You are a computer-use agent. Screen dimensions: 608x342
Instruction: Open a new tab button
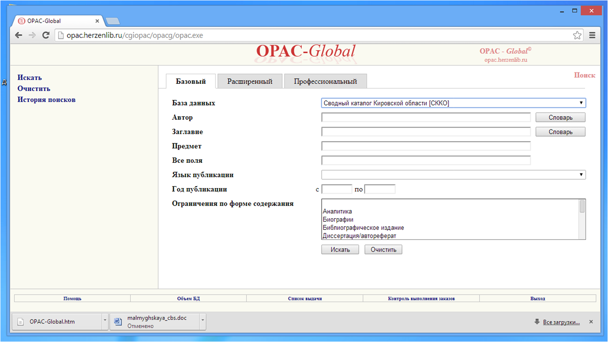[113, 21]
